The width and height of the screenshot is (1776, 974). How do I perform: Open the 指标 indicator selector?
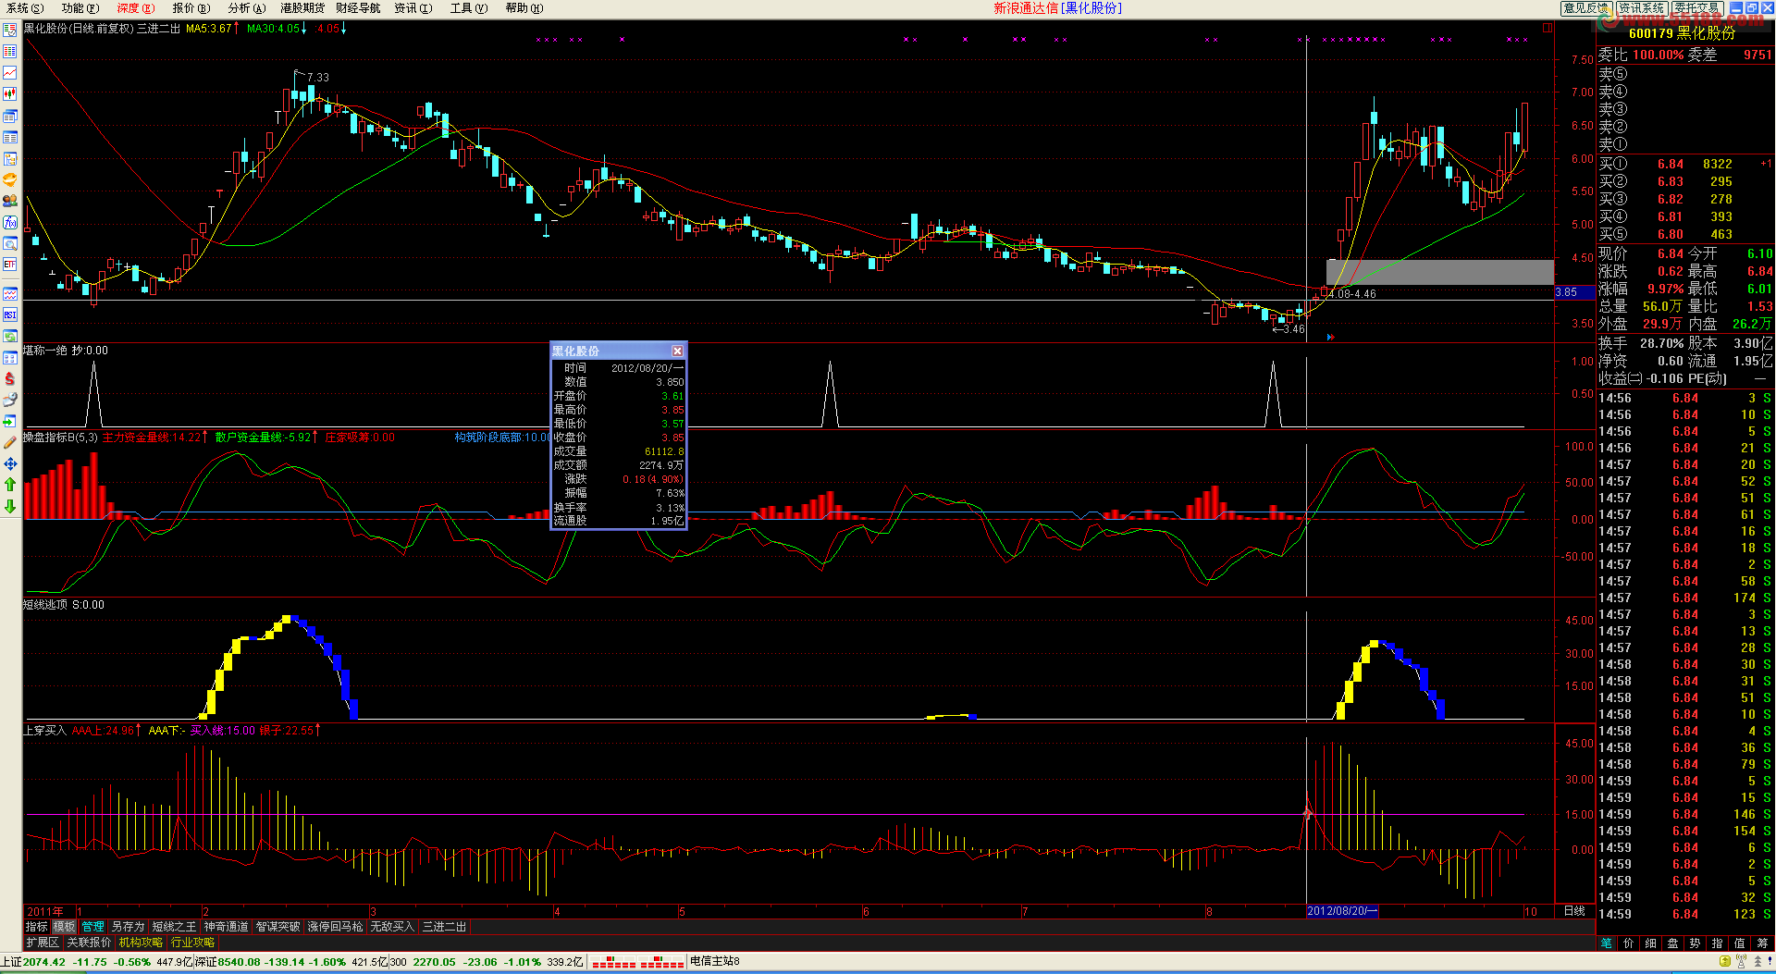(36, 926)
